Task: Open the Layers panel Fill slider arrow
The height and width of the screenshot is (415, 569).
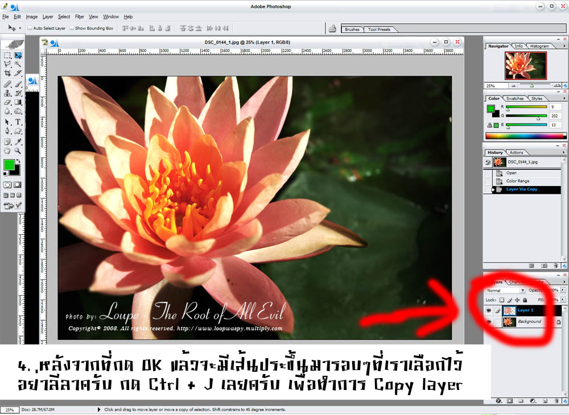Action: pyautogui.click(x=563, y=300)
